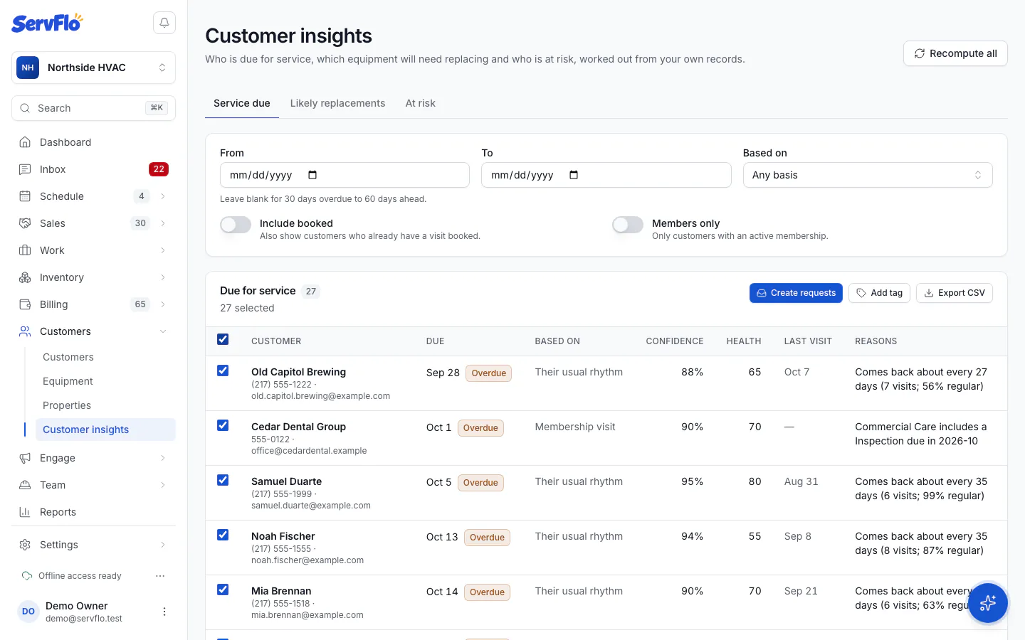Open the To date calendar picker
The height and width of the screenshot is (640, 1025).
[574, 175]
